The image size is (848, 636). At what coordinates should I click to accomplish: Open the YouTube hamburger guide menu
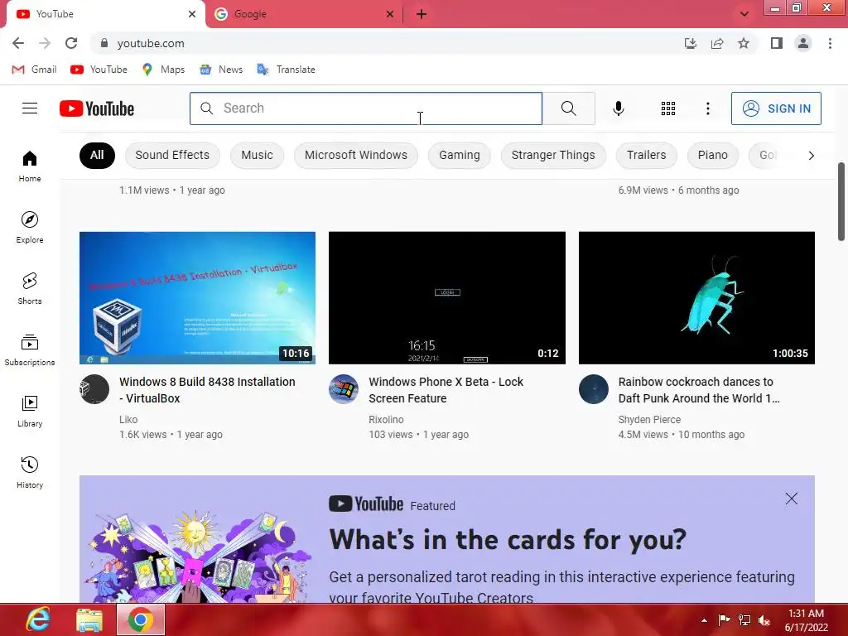30,108
